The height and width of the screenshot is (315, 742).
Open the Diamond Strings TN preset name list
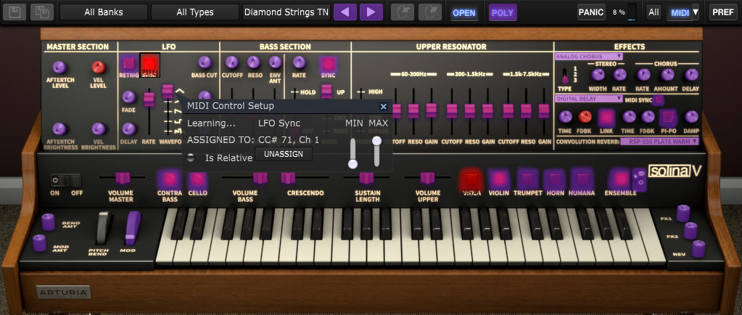click(x=287, y=12)
